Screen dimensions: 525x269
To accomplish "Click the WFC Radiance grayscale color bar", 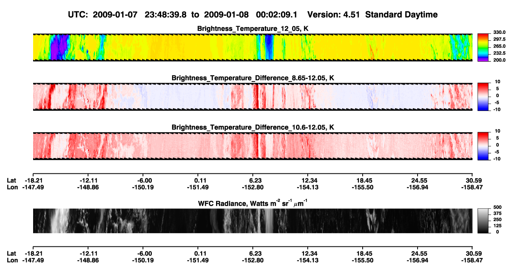I will 483,221.
